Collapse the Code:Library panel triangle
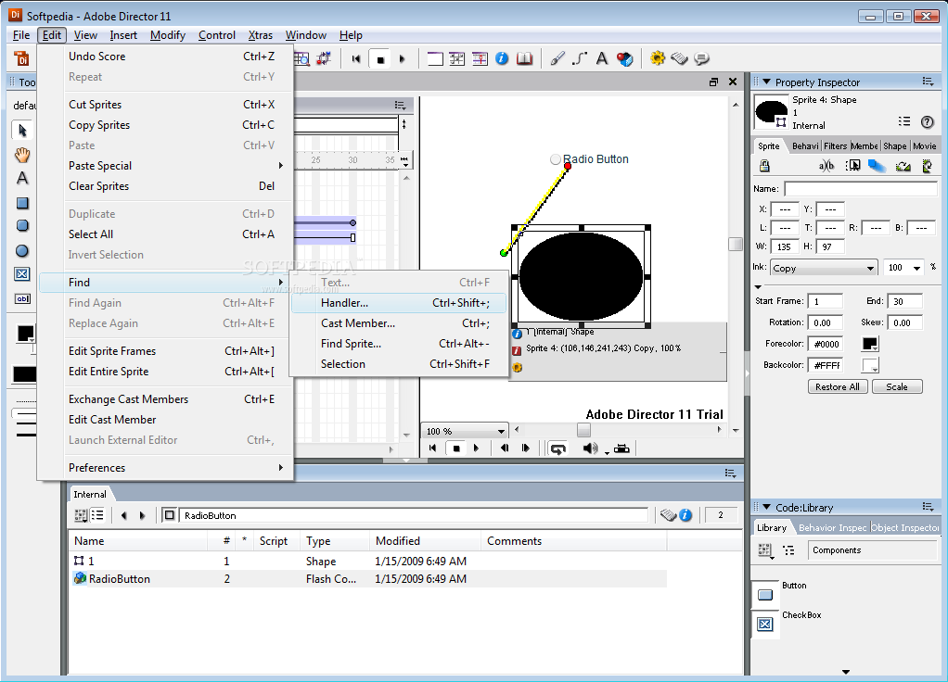This screenshot has height=682, width=948. pyautogui.click(x=766, y=508)
